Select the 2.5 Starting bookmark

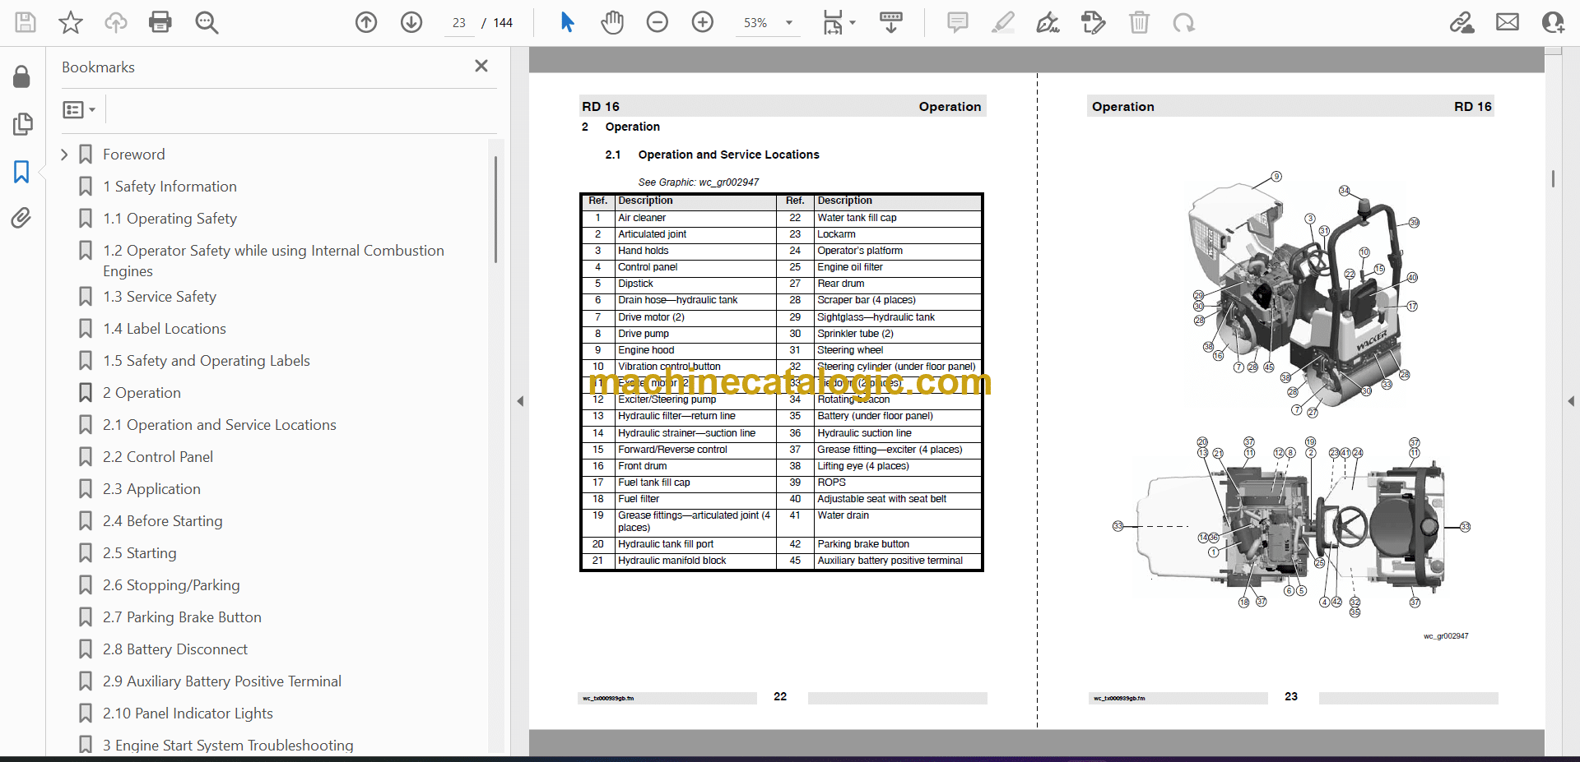[x=140, y=553]
